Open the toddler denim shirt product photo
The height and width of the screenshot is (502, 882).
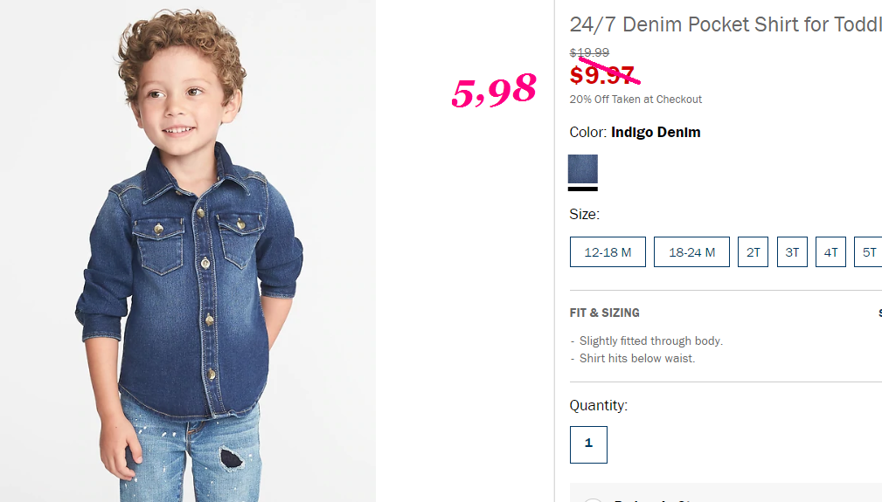pos(188,251)
